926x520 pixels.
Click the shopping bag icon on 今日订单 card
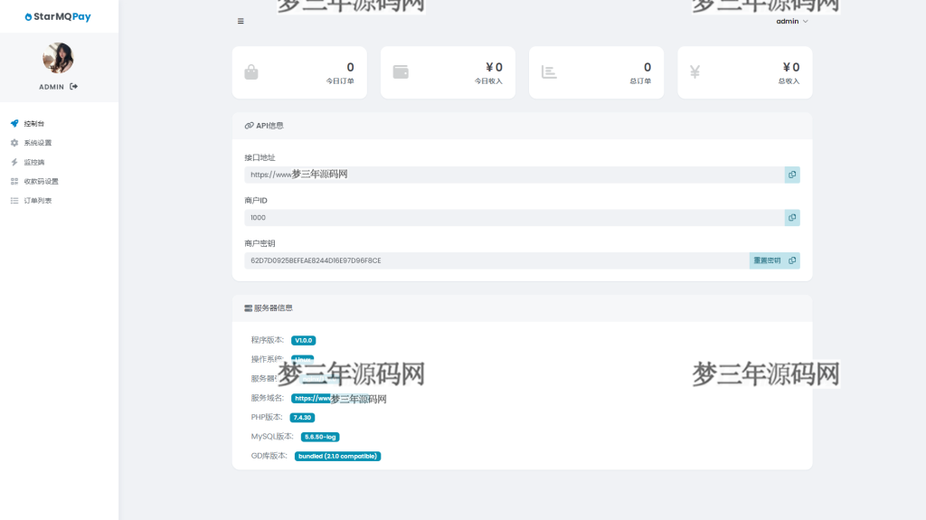tap(251, 72)
